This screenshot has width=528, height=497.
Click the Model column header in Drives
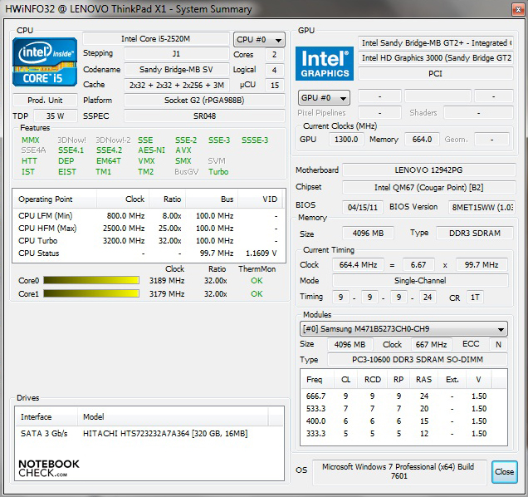pos(173,416)
